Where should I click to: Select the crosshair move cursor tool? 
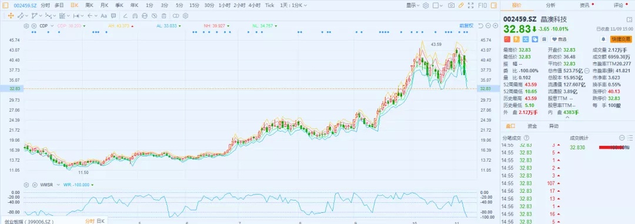click(x=11, y=15)
